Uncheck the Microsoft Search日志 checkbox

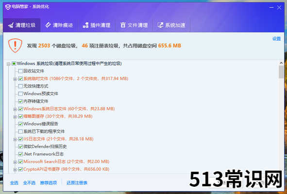coord(20,162)
